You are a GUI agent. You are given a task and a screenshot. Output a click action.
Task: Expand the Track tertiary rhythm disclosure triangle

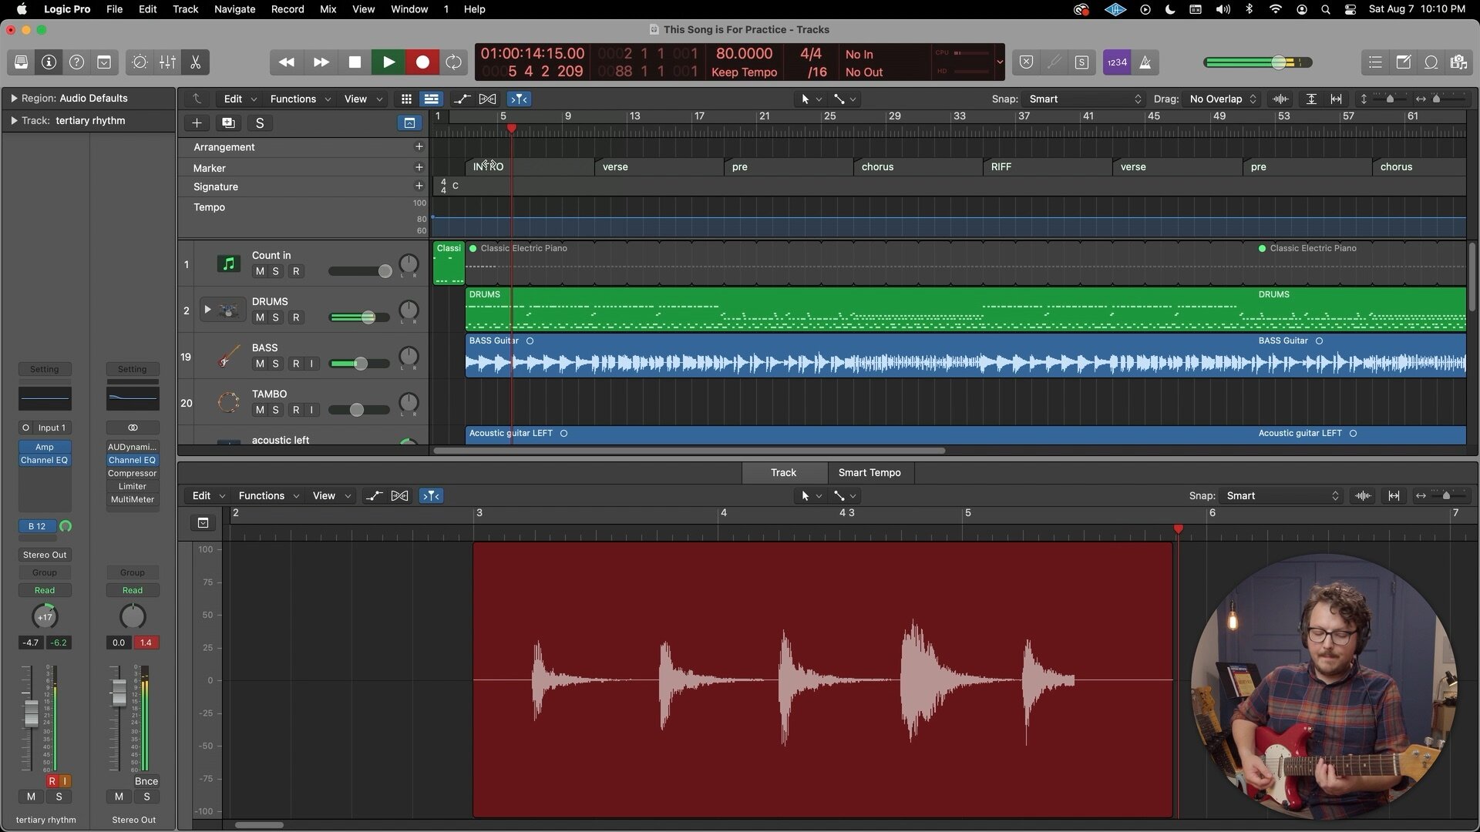click(x=13, y=120)
